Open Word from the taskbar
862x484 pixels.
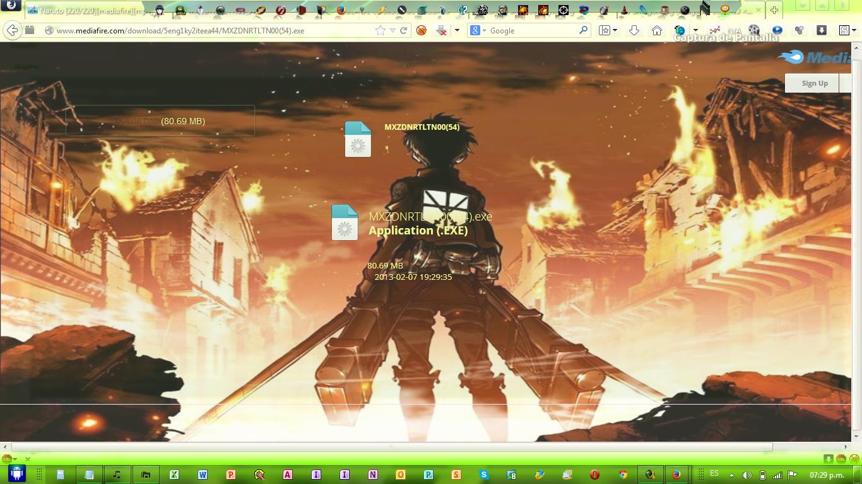203,475
